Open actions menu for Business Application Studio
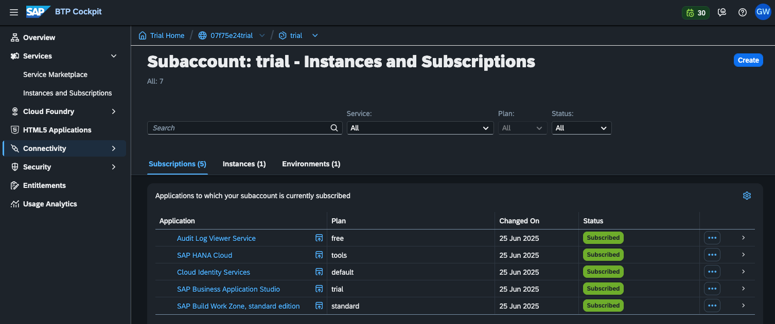 point(712,289)
